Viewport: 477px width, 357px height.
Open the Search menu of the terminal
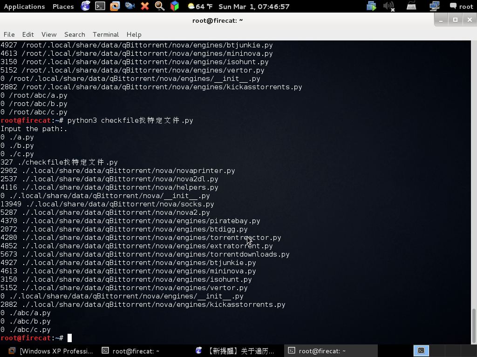[74, 34]
